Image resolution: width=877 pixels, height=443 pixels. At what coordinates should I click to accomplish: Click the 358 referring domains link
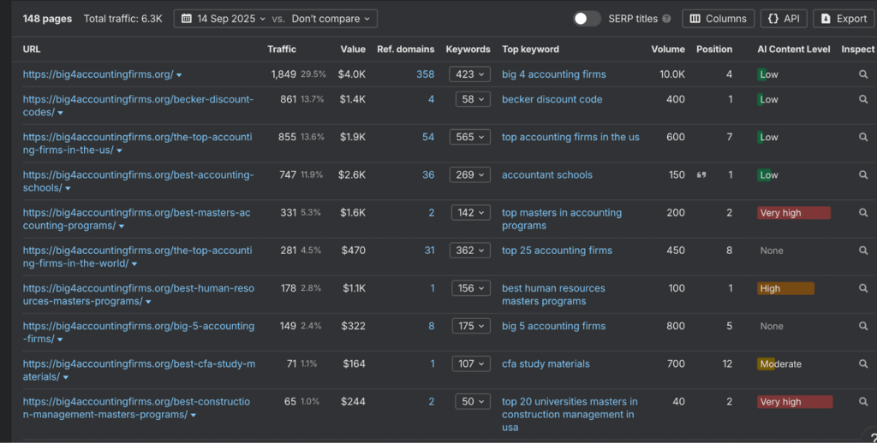coord(425,74)
